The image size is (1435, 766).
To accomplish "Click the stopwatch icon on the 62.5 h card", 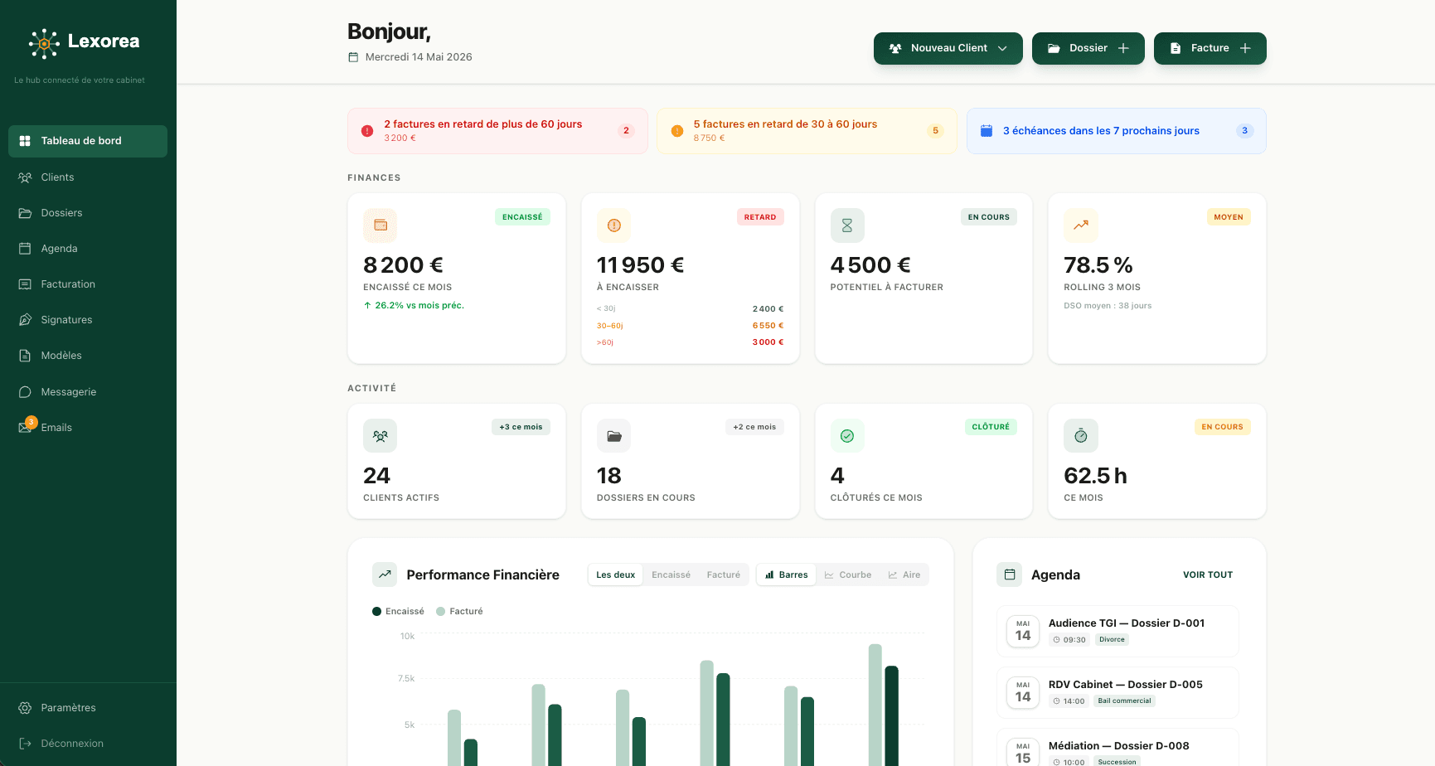I will point(1081,436).
